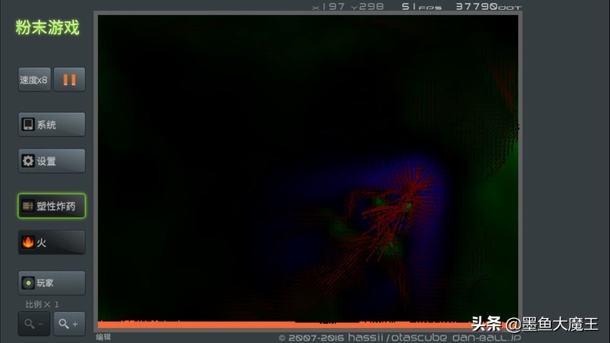This screenshot has height=343, width=610.
Task: Click the 编辑 edit label below the canvas
Action: 103,337
